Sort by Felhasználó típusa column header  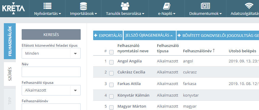coord(168,48)
